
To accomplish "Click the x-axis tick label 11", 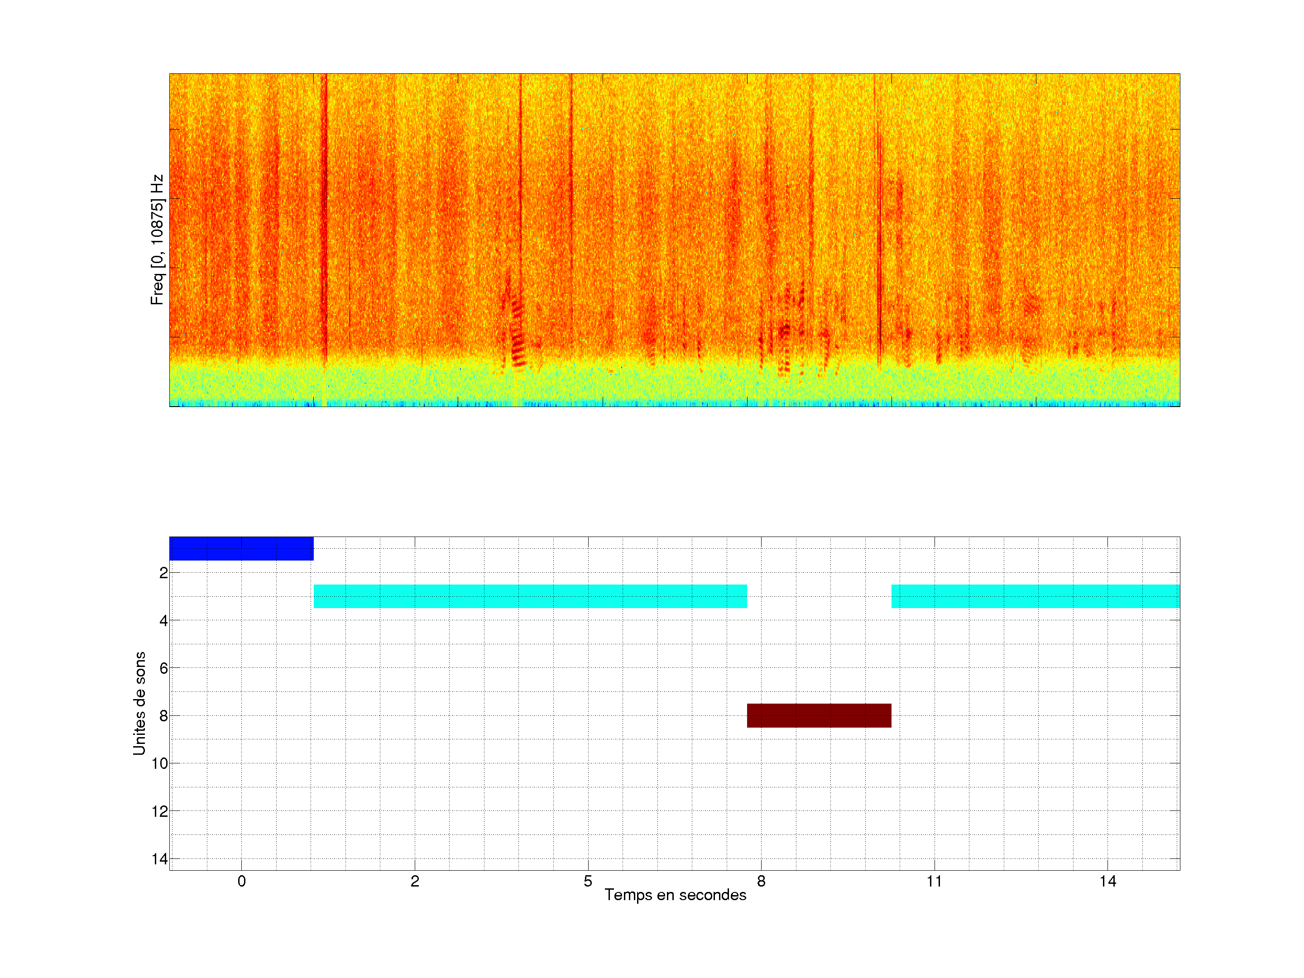I will pos(935,881).
